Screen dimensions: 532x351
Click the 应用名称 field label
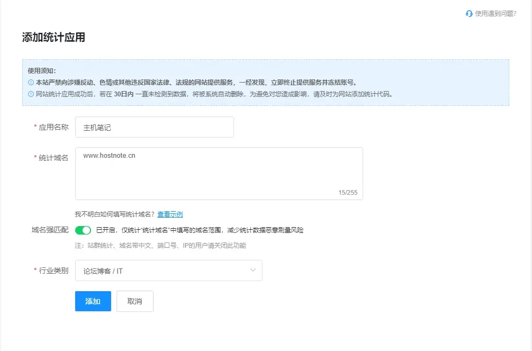[x=53, y=128]
